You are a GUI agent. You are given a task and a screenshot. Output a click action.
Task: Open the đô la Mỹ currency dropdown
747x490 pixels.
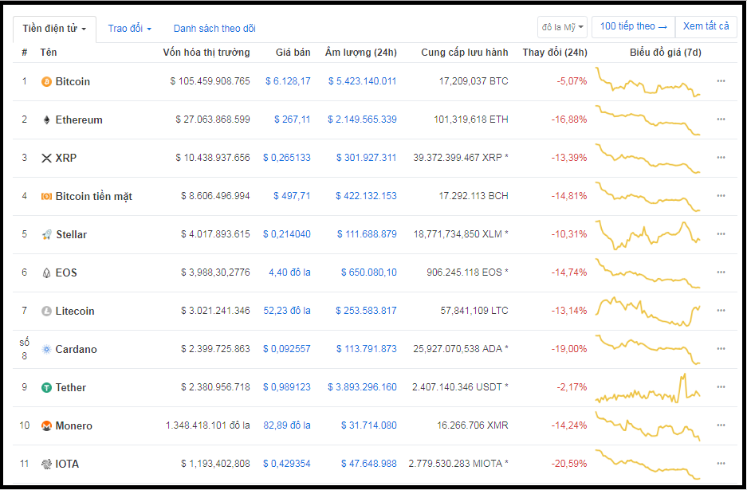(562, 27)
